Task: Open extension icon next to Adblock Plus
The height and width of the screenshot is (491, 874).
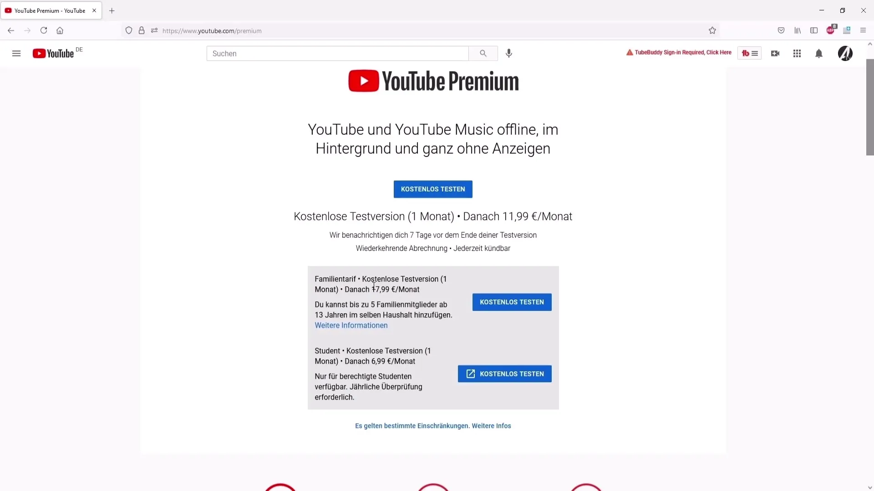Action: (847, 30)
